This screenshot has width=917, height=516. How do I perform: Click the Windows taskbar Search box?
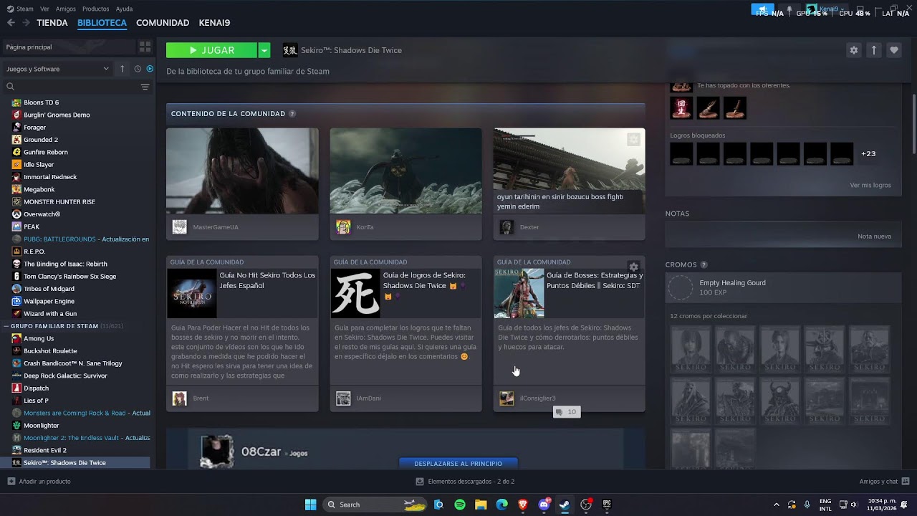coord(375,505)
